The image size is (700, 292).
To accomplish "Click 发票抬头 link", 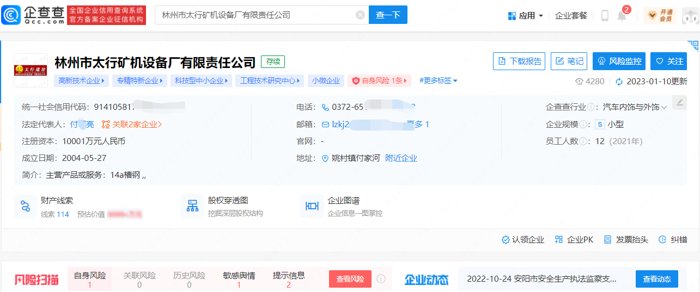I will (x=626, y=240).
